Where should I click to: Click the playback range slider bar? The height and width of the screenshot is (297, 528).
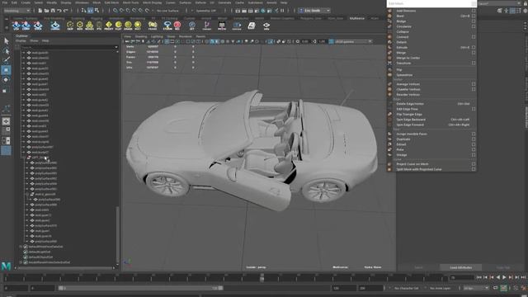coord(140,288)
